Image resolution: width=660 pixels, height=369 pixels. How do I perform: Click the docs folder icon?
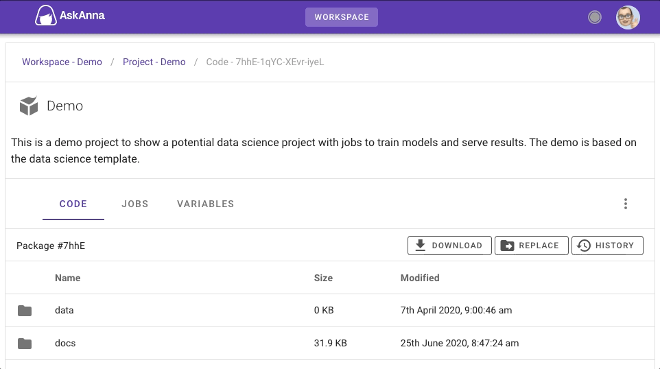click(25, 344)
